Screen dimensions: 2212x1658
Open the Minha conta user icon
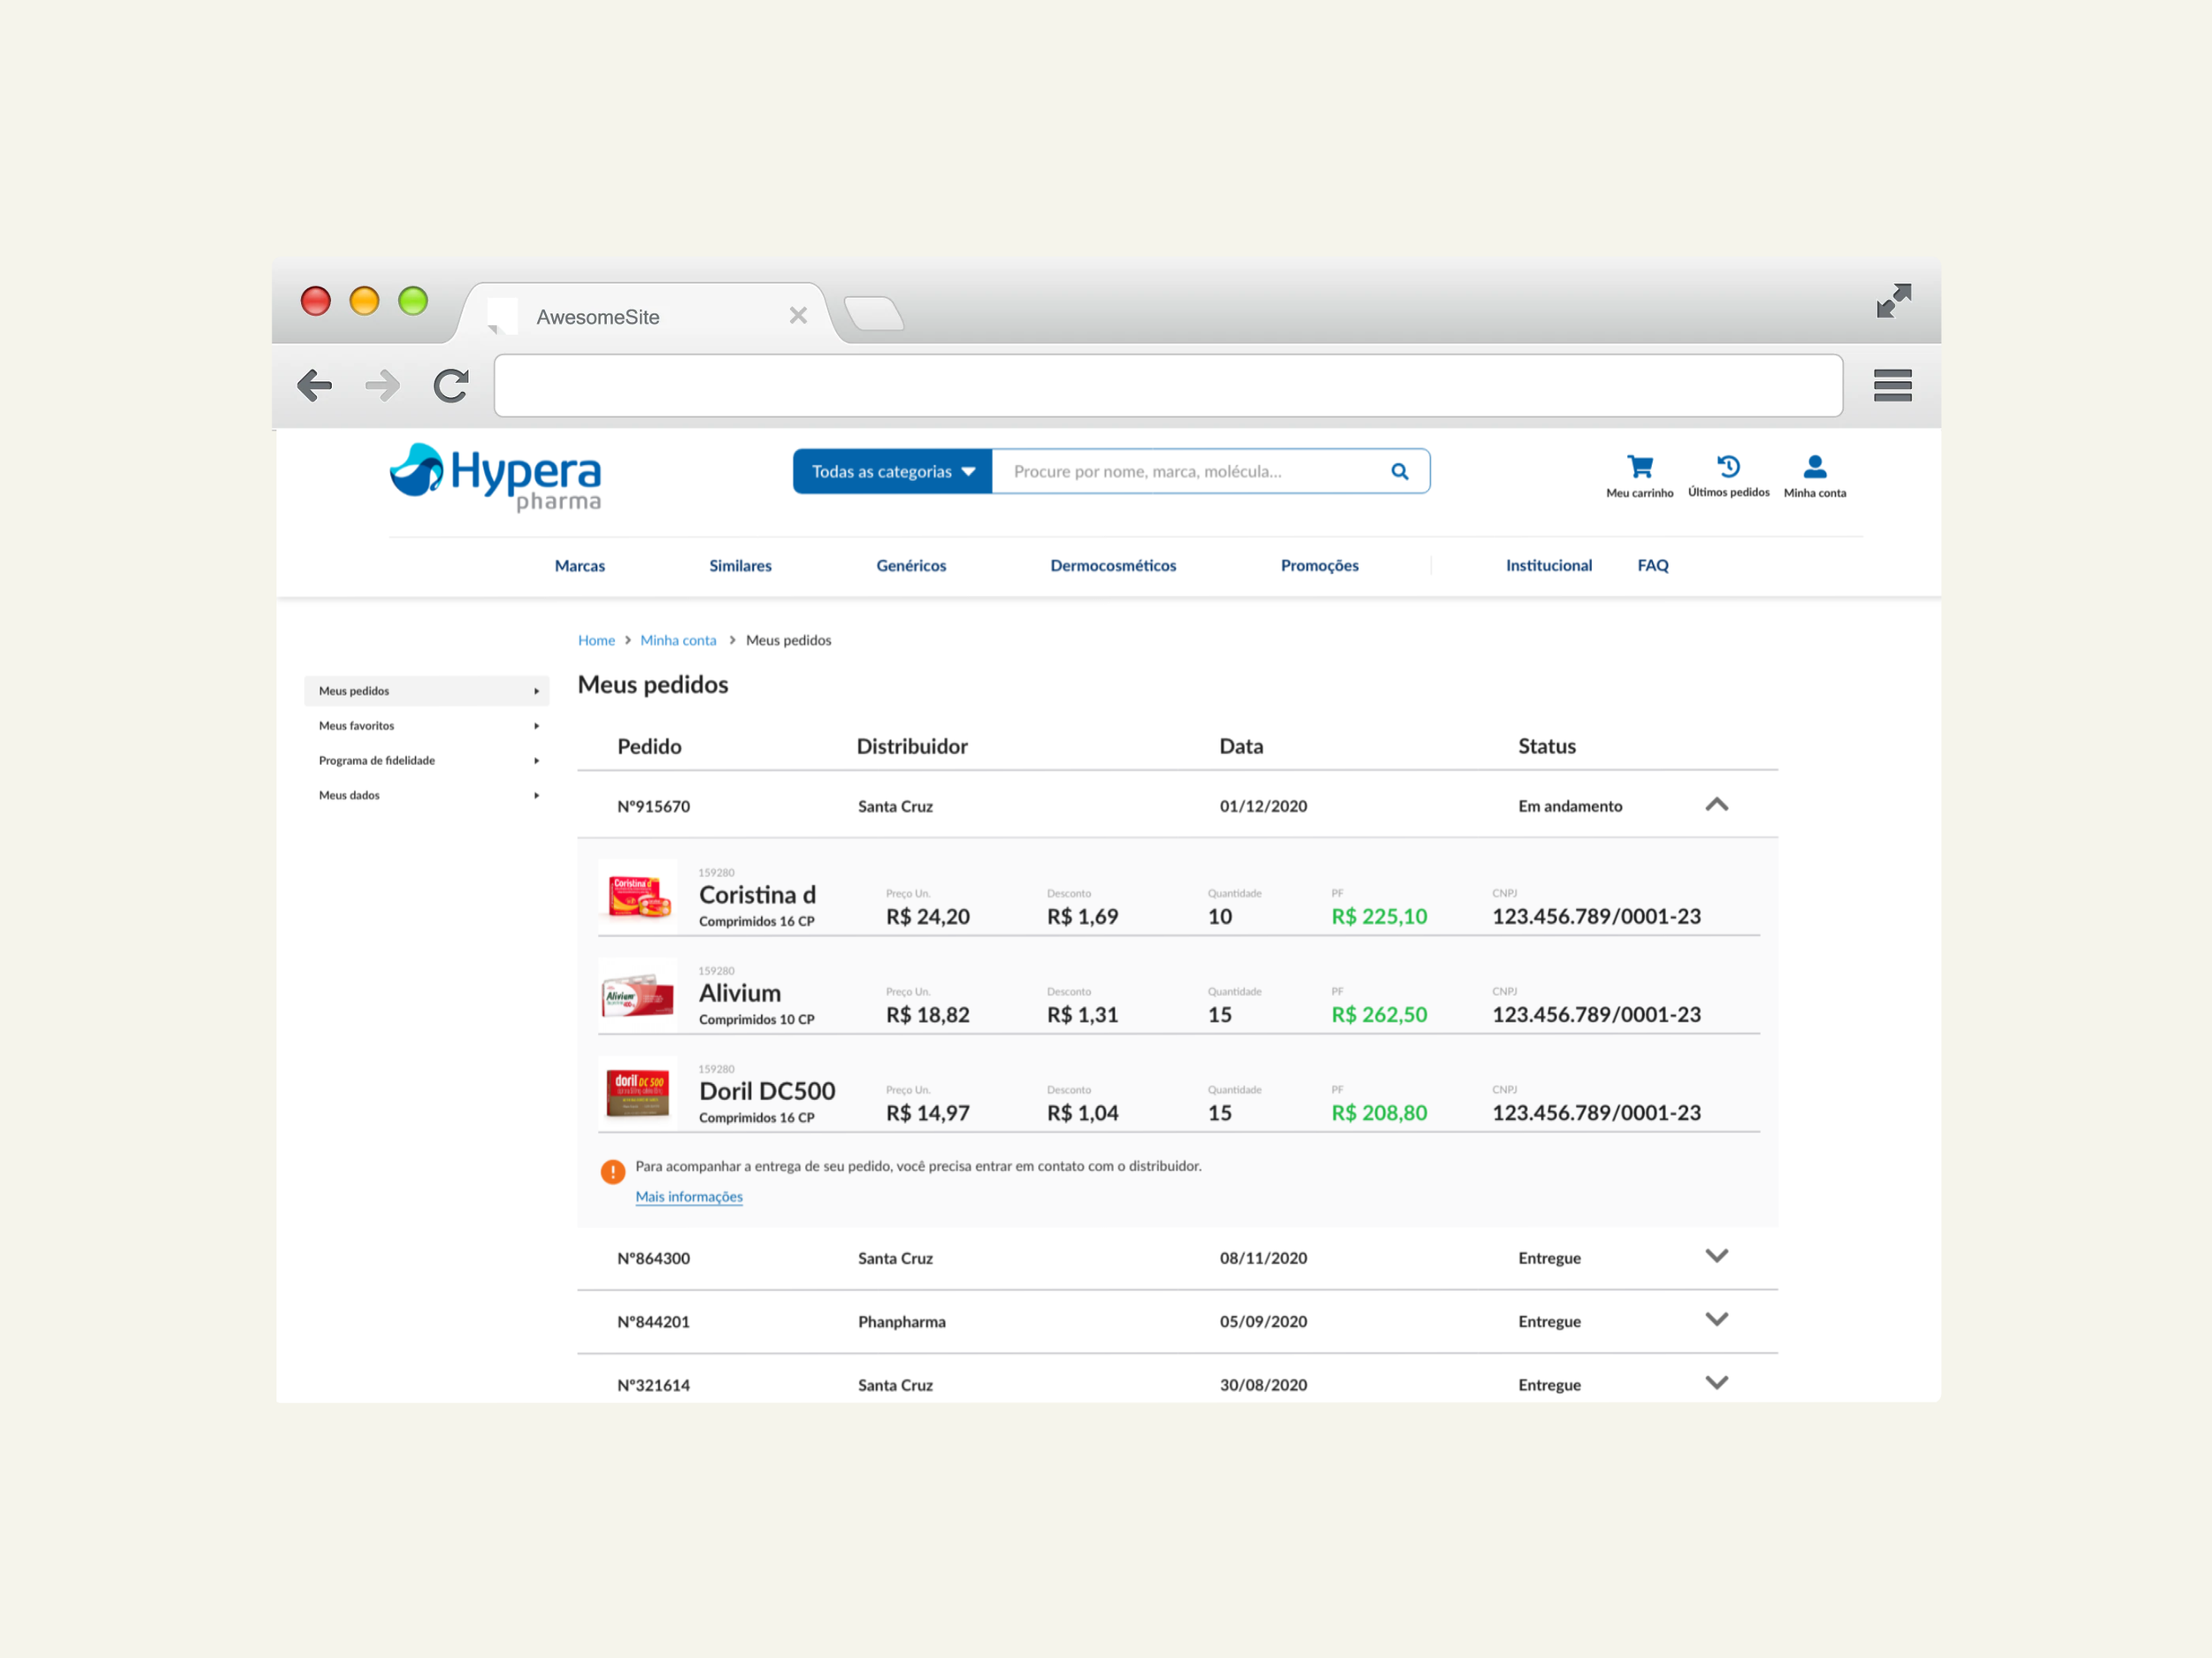coord(1814,467)
